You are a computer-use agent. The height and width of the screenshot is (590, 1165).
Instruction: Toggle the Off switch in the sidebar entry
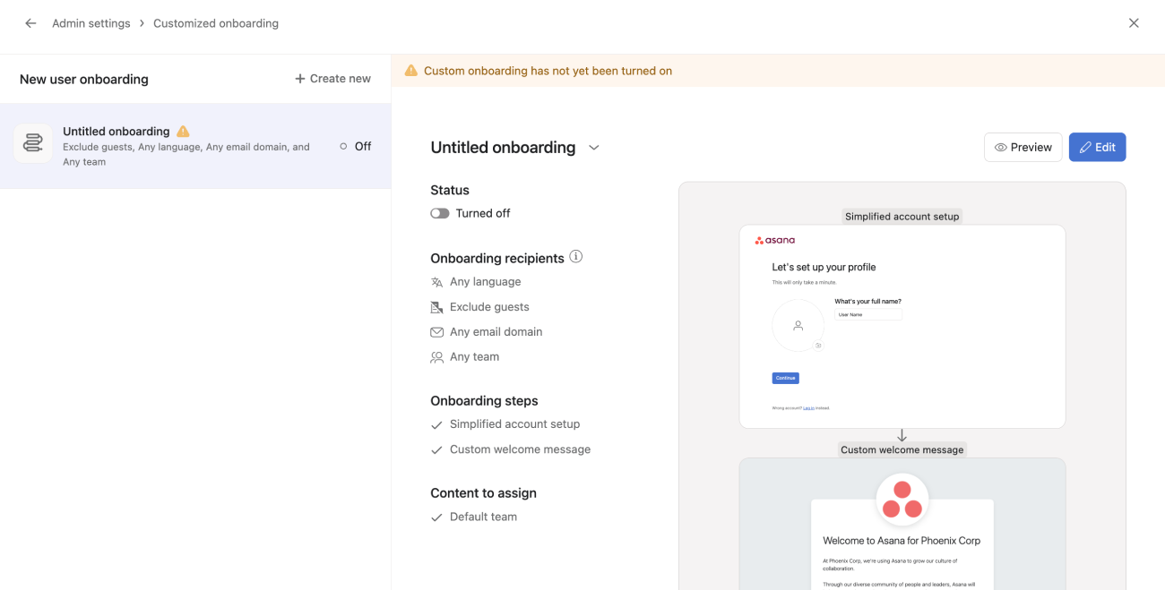point(343,145)
